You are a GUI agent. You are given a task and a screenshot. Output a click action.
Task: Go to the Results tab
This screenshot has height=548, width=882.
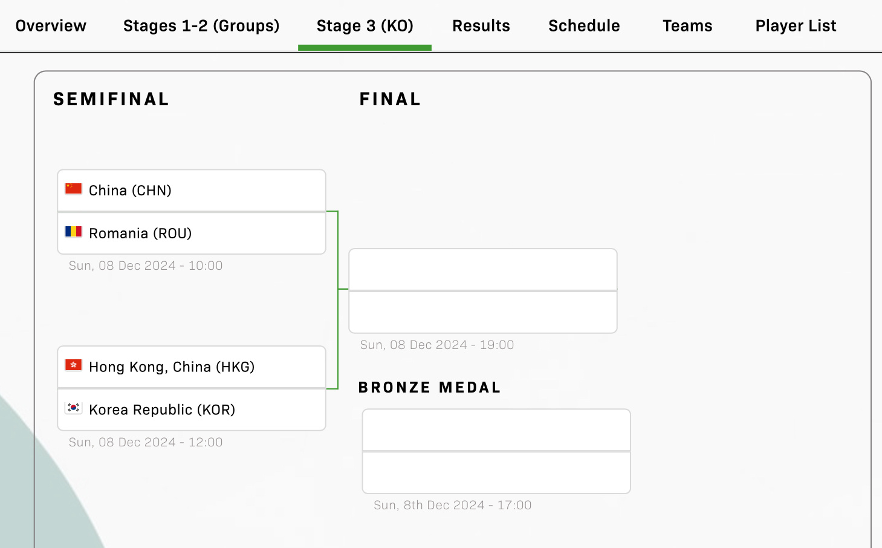coord(481,26)
